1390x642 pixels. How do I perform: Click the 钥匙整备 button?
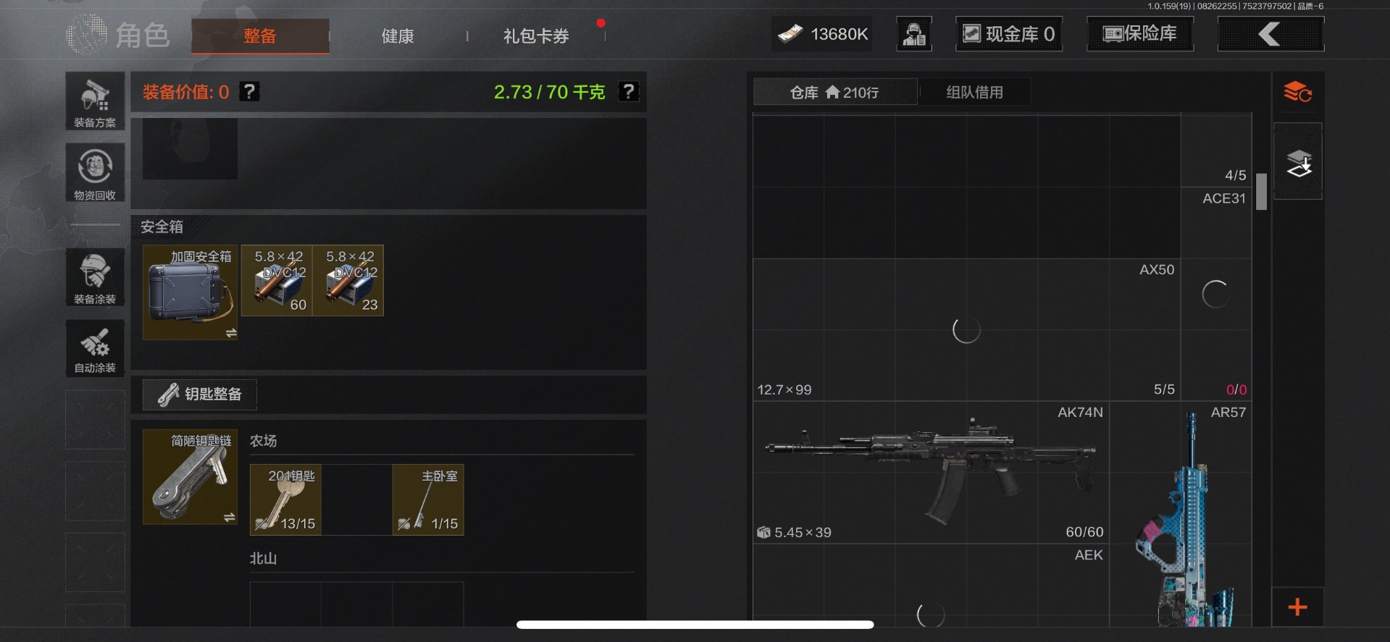(x=200, y=394)
